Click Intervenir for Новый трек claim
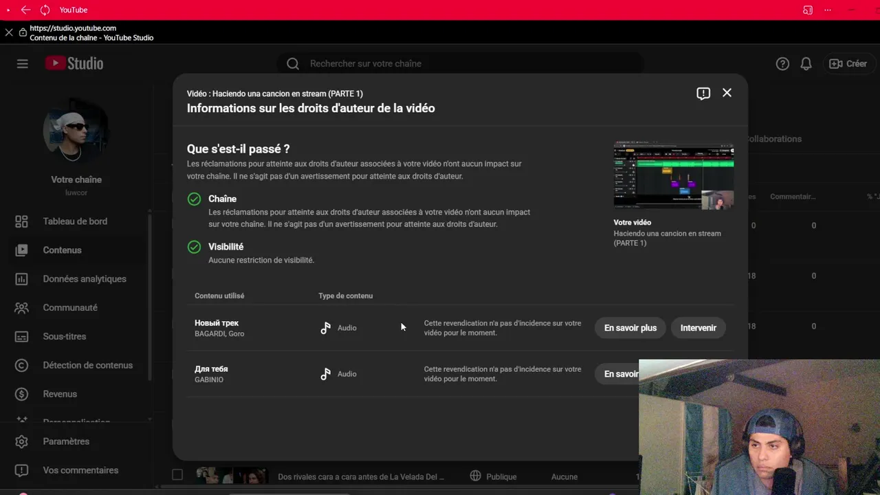Viewport: 880px width, 495px height. click(x=698, y=328)
